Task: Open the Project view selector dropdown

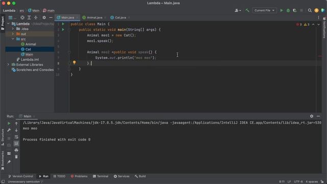Action: click(12, 17)
